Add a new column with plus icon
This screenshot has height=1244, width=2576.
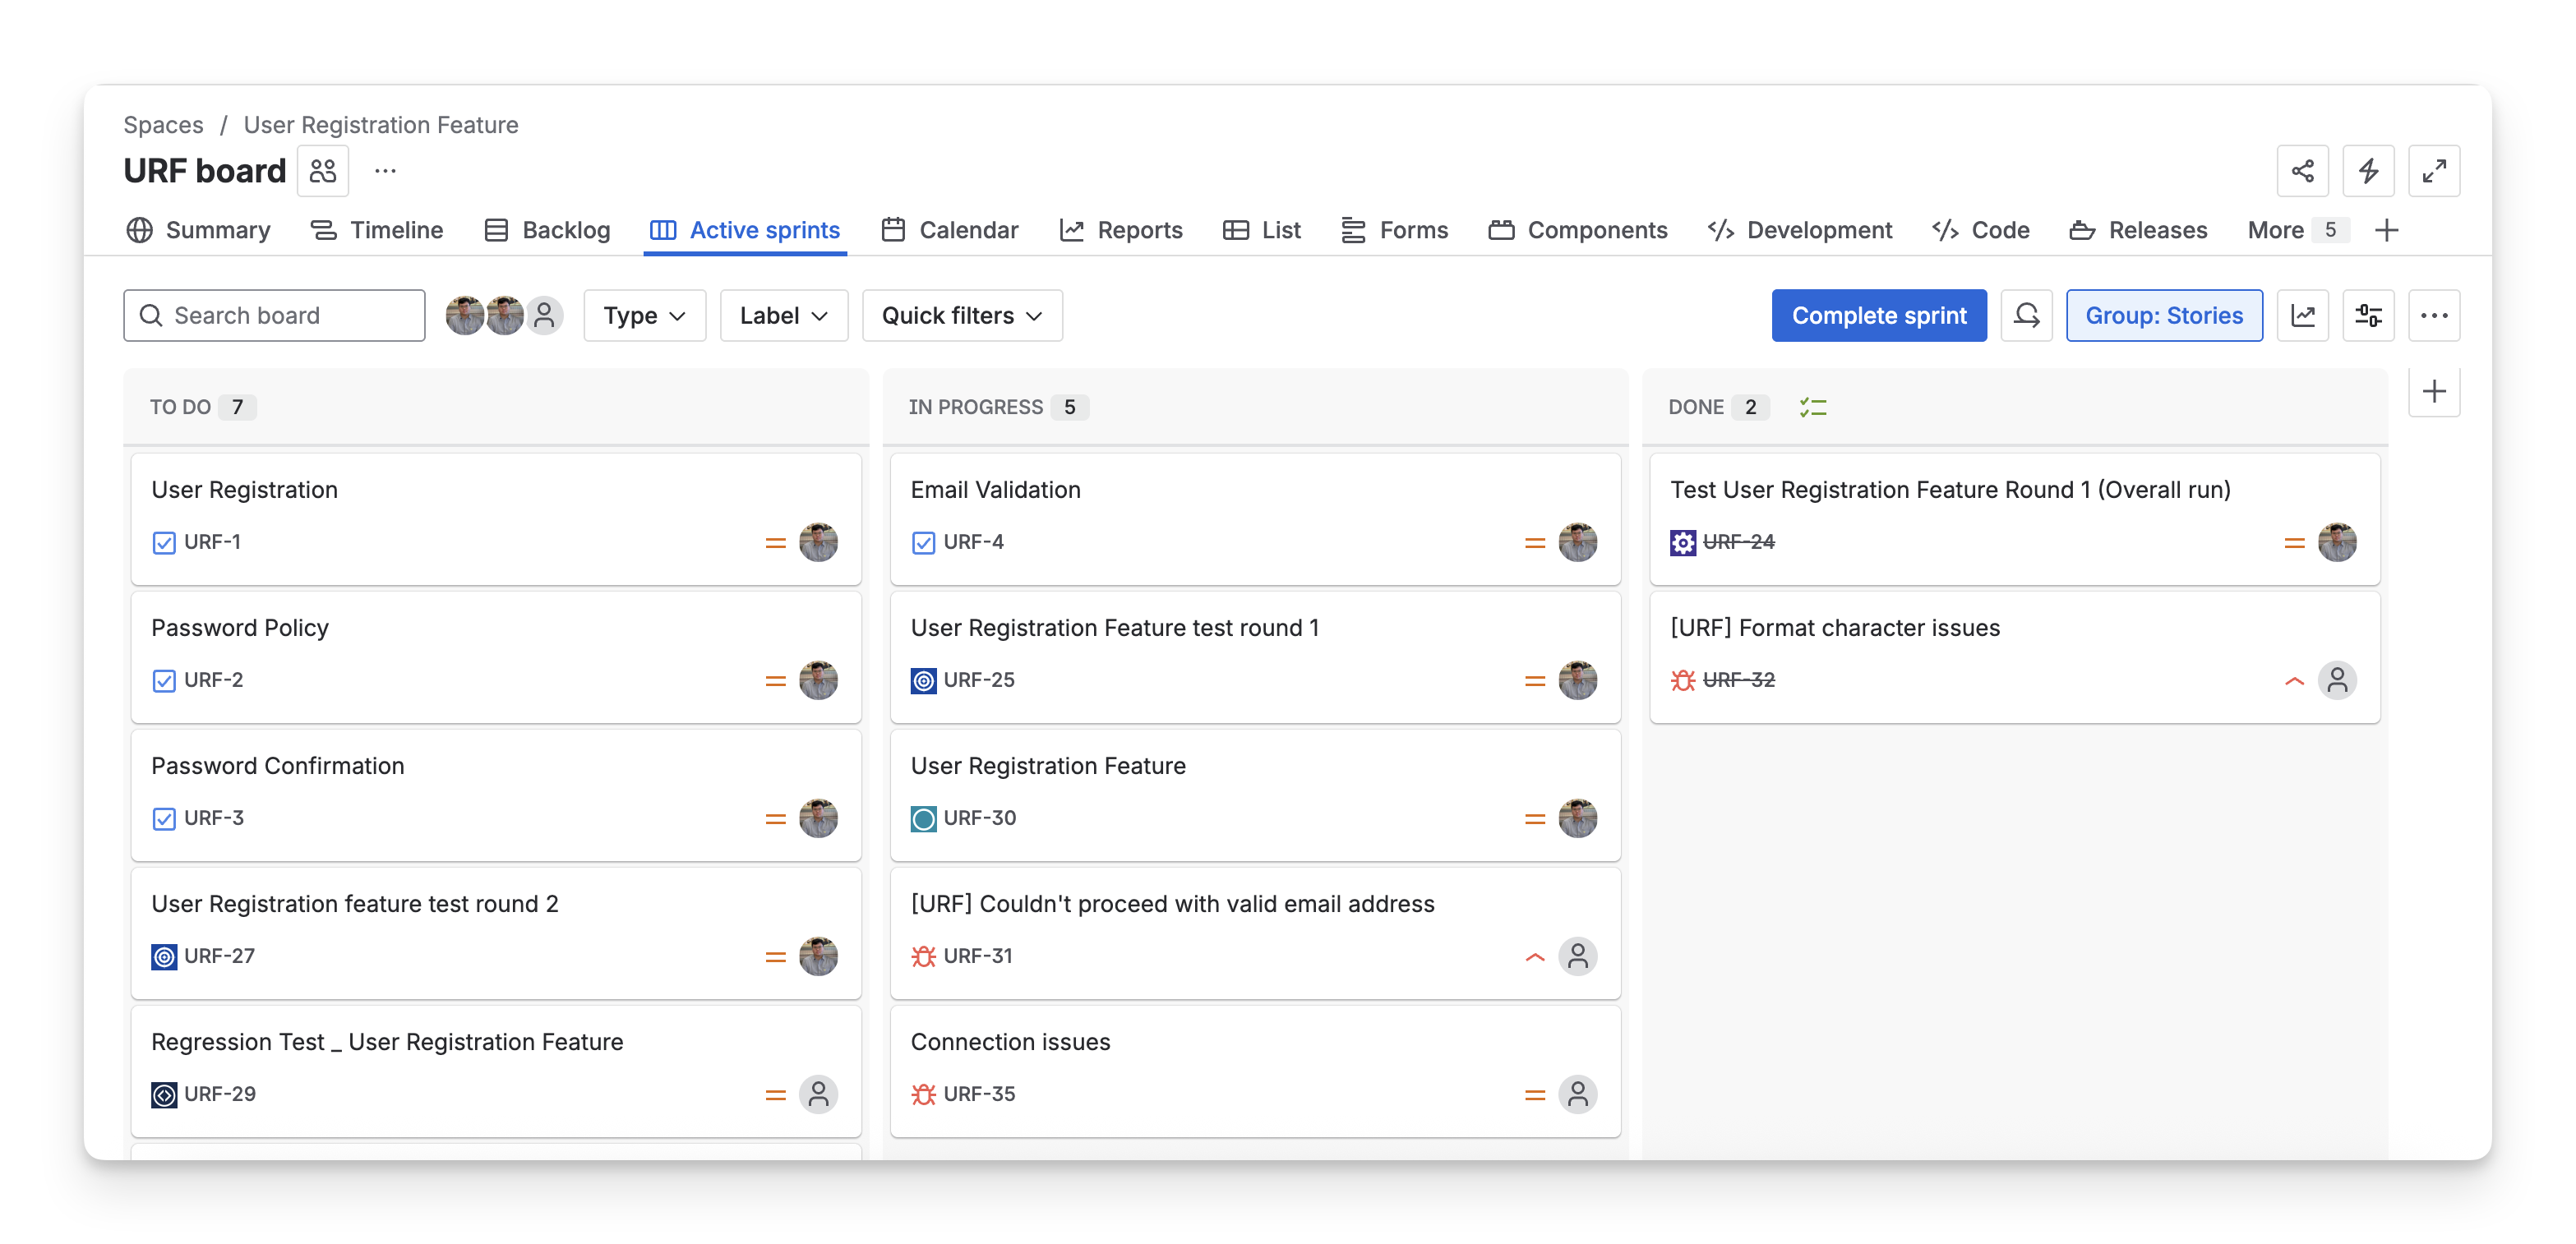(x=2433, y=392)
